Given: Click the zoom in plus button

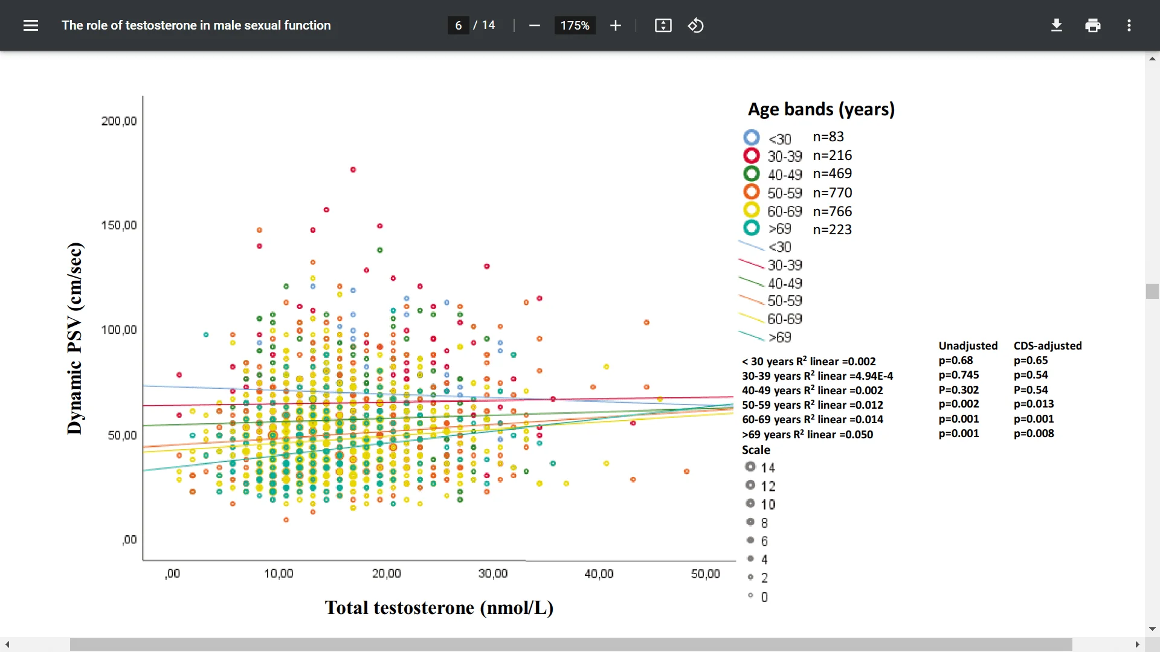Looking at the screenshot, I should point(615,25).
